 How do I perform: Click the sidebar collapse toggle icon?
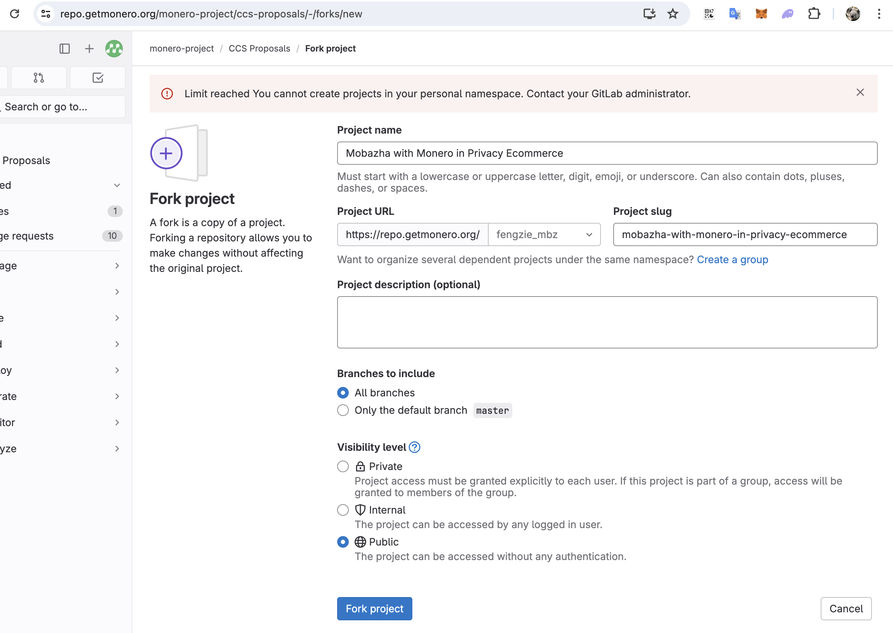coord(64,49)
